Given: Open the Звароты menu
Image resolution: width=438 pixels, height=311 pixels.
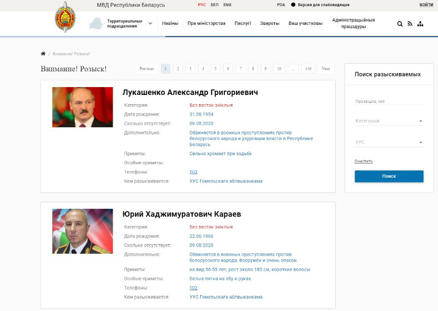Looking at the screenshot, I should point(269,24).
